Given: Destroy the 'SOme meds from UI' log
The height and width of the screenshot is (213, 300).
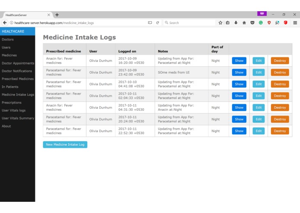Looking at the screenshot, I should [x=280, y=72].
